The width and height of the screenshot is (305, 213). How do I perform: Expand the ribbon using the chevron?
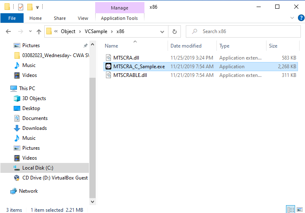click(293, 18)
